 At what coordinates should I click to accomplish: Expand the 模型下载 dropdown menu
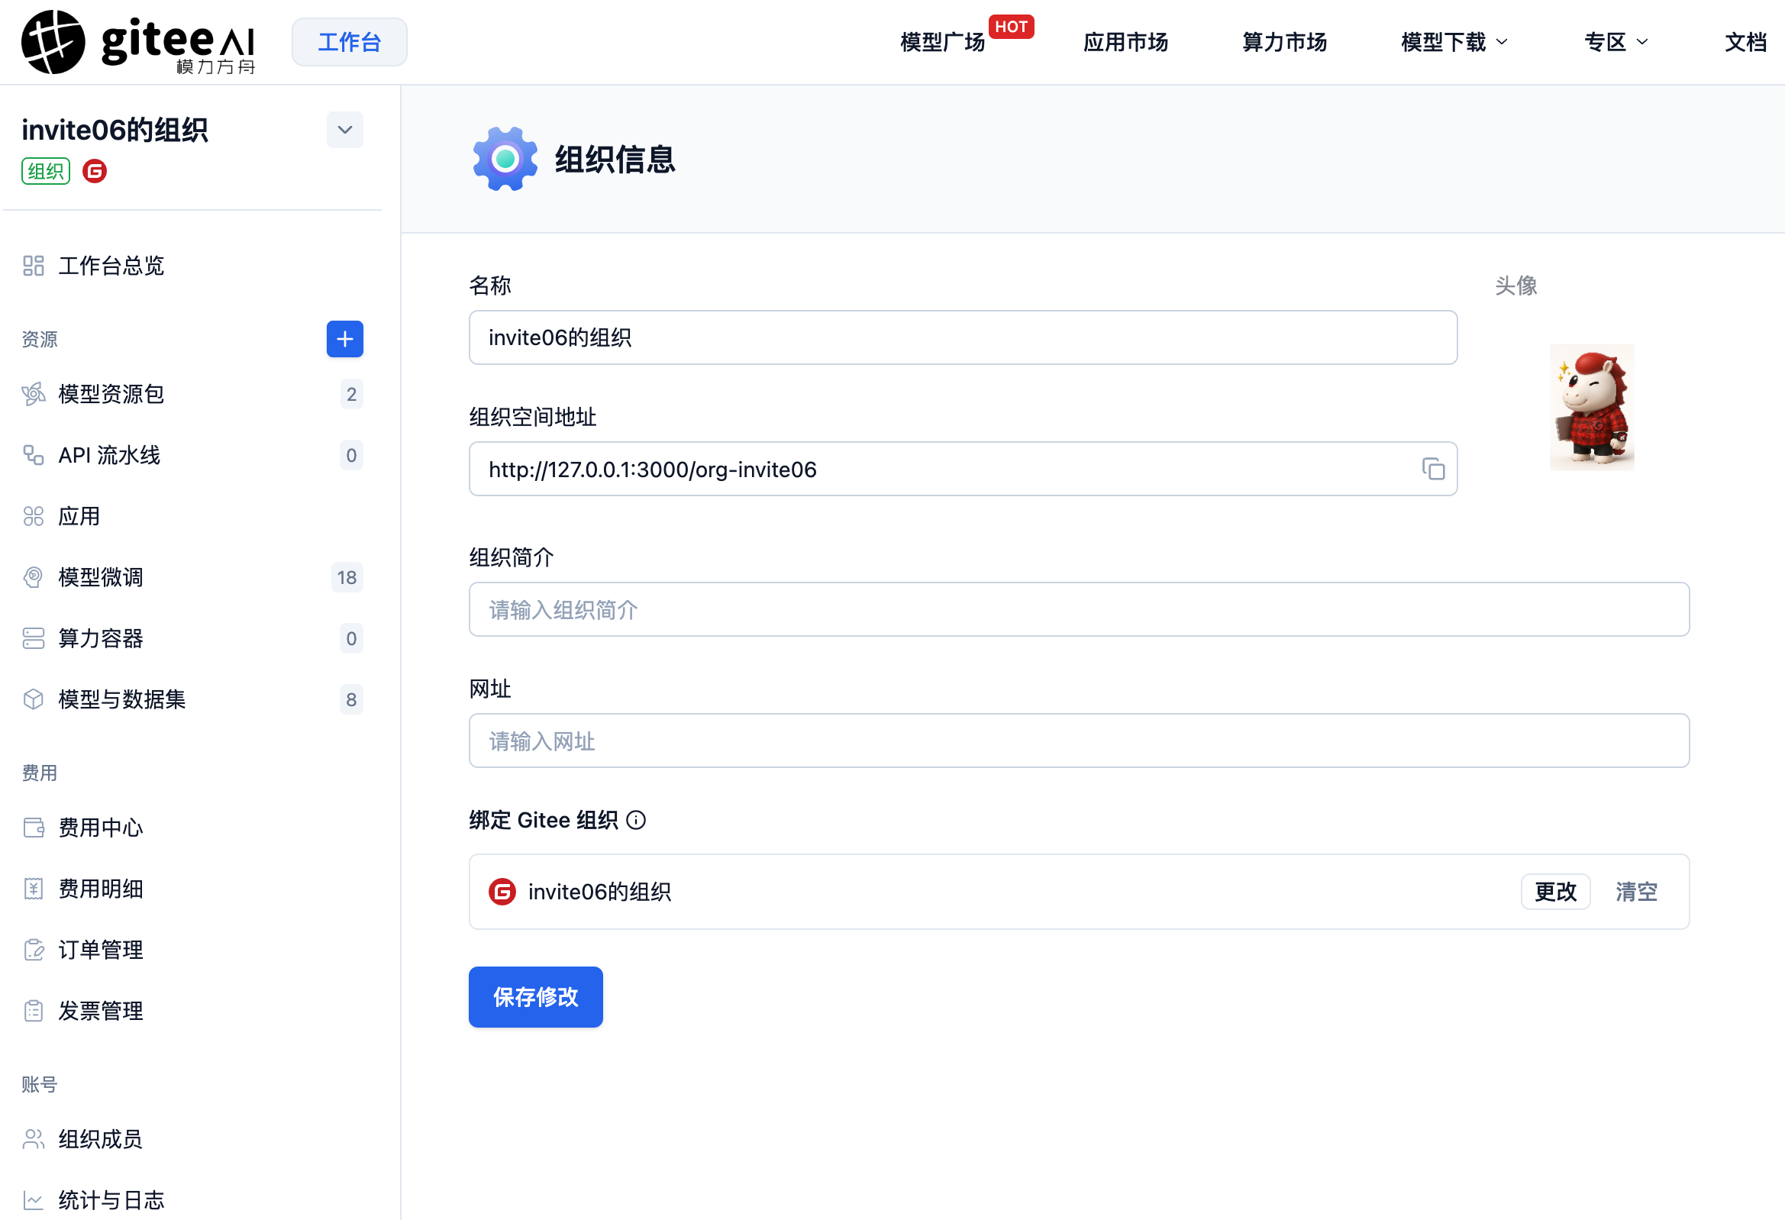(1454, 42)
